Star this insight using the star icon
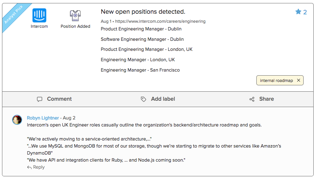This screenshot has height=179, width=316. click(298, 12)
